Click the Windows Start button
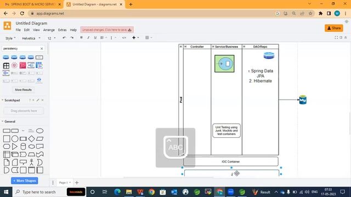 [x=6, y=192]
